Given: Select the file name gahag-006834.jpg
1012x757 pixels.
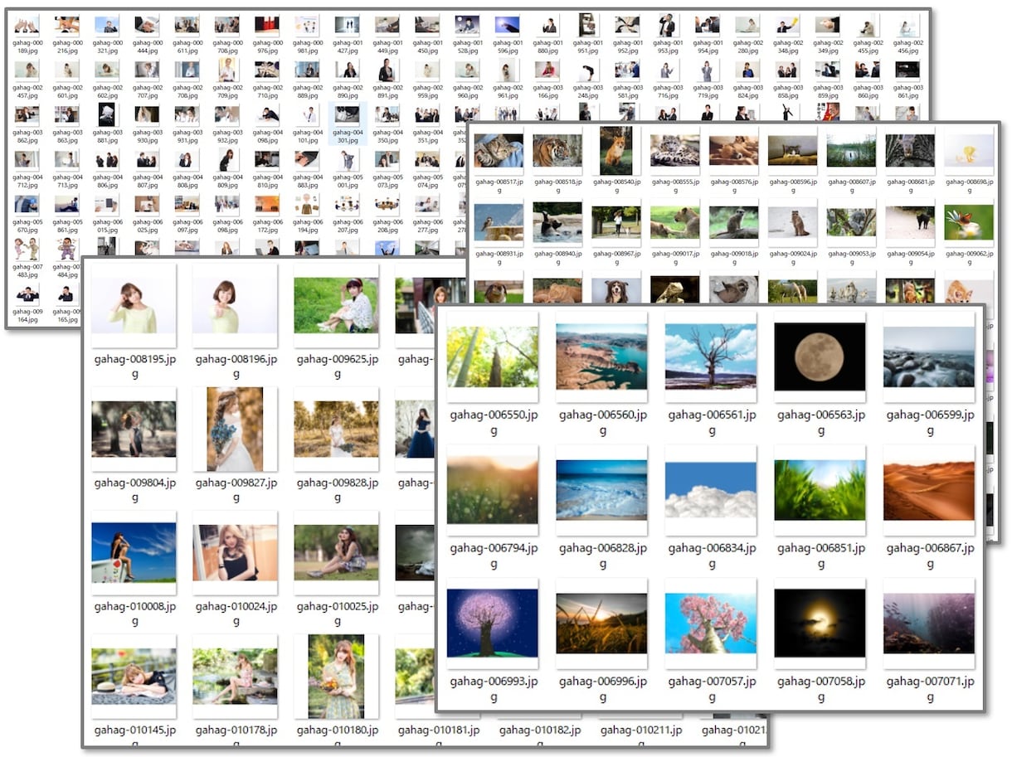Looking at the screenshot, I should (x=711, y=556).
